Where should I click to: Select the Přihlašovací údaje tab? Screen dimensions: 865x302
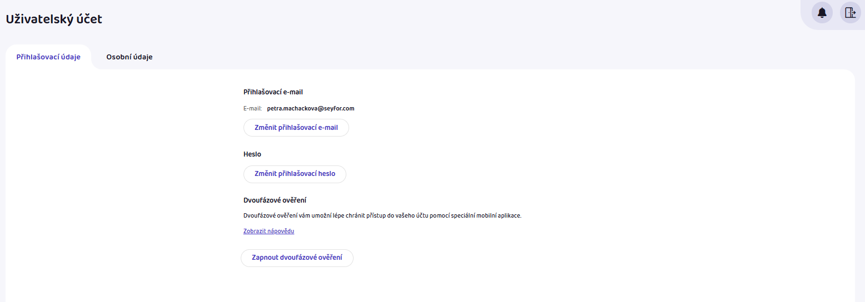click(x=48, y=57)
